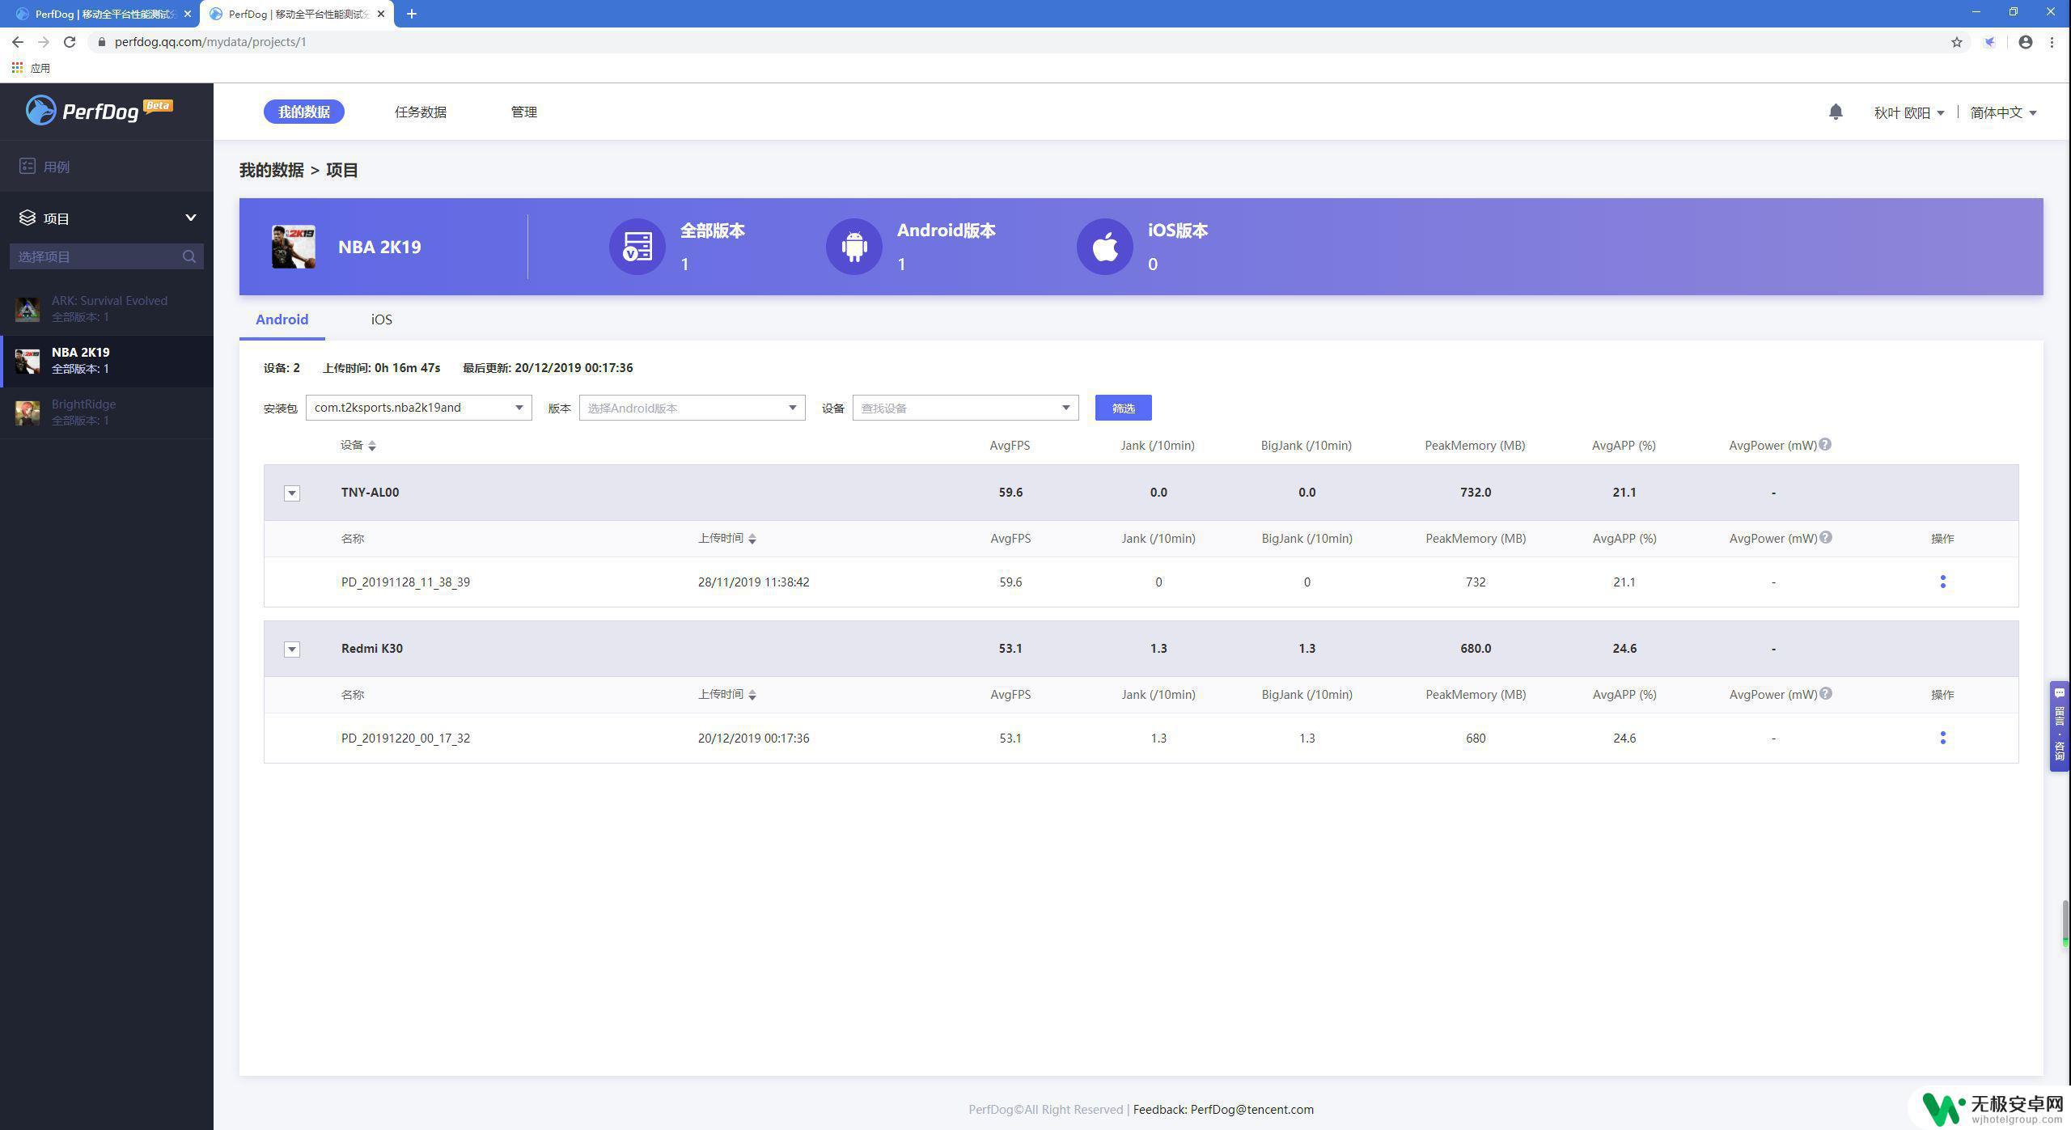Screen dimensions: 2071x1130
Task: Click the Apple iOS icon
Action: 1105,247
